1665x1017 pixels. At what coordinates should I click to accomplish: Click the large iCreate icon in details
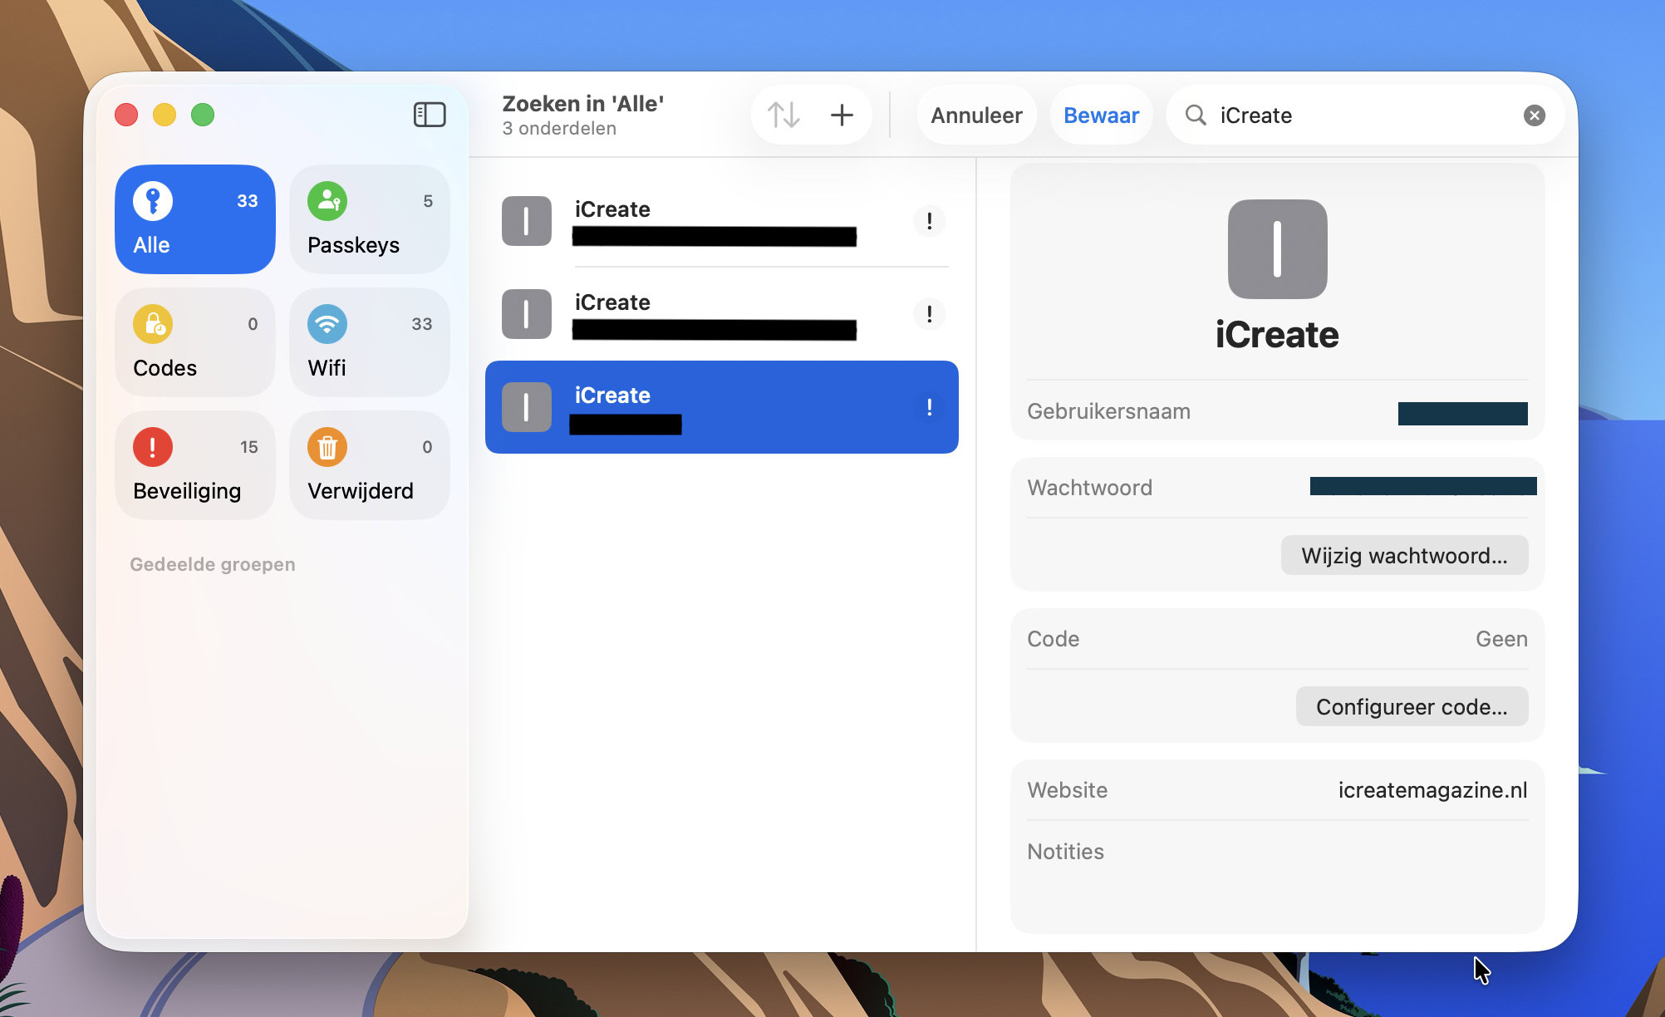pos(1278,249)
